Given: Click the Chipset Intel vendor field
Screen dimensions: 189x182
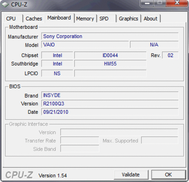Looking at the screenshot, I should [57, 55].
